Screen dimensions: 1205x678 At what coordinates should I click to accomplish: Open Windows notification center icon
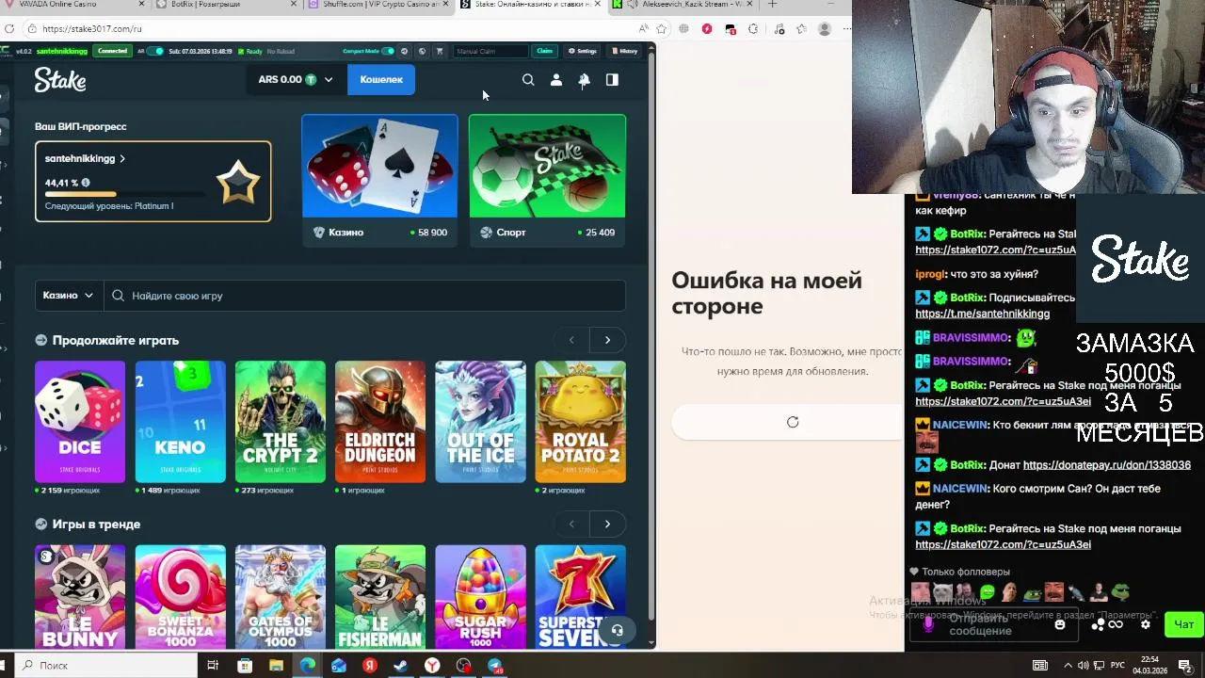(1185, 666)
